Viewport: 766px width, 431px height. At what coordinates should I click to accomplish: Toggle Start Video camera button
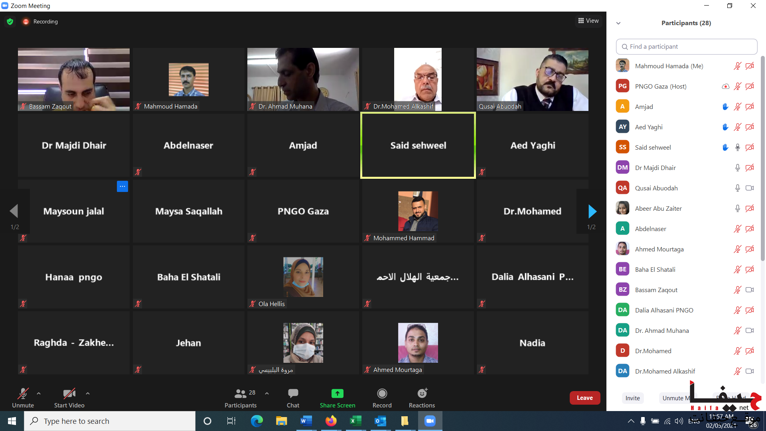[69, 397]
